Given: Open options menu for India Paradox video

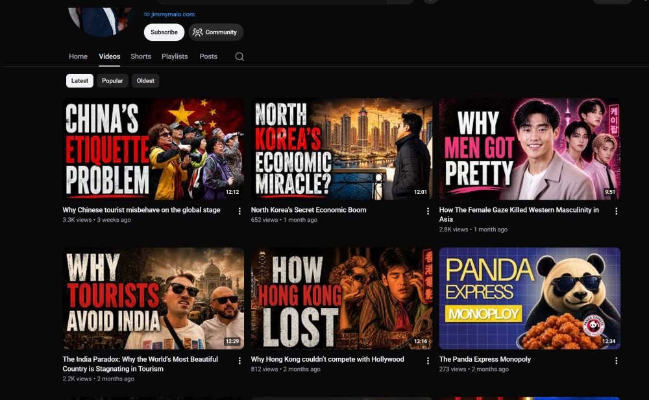Looking at the screenshot, I should (x=239, y=360).
